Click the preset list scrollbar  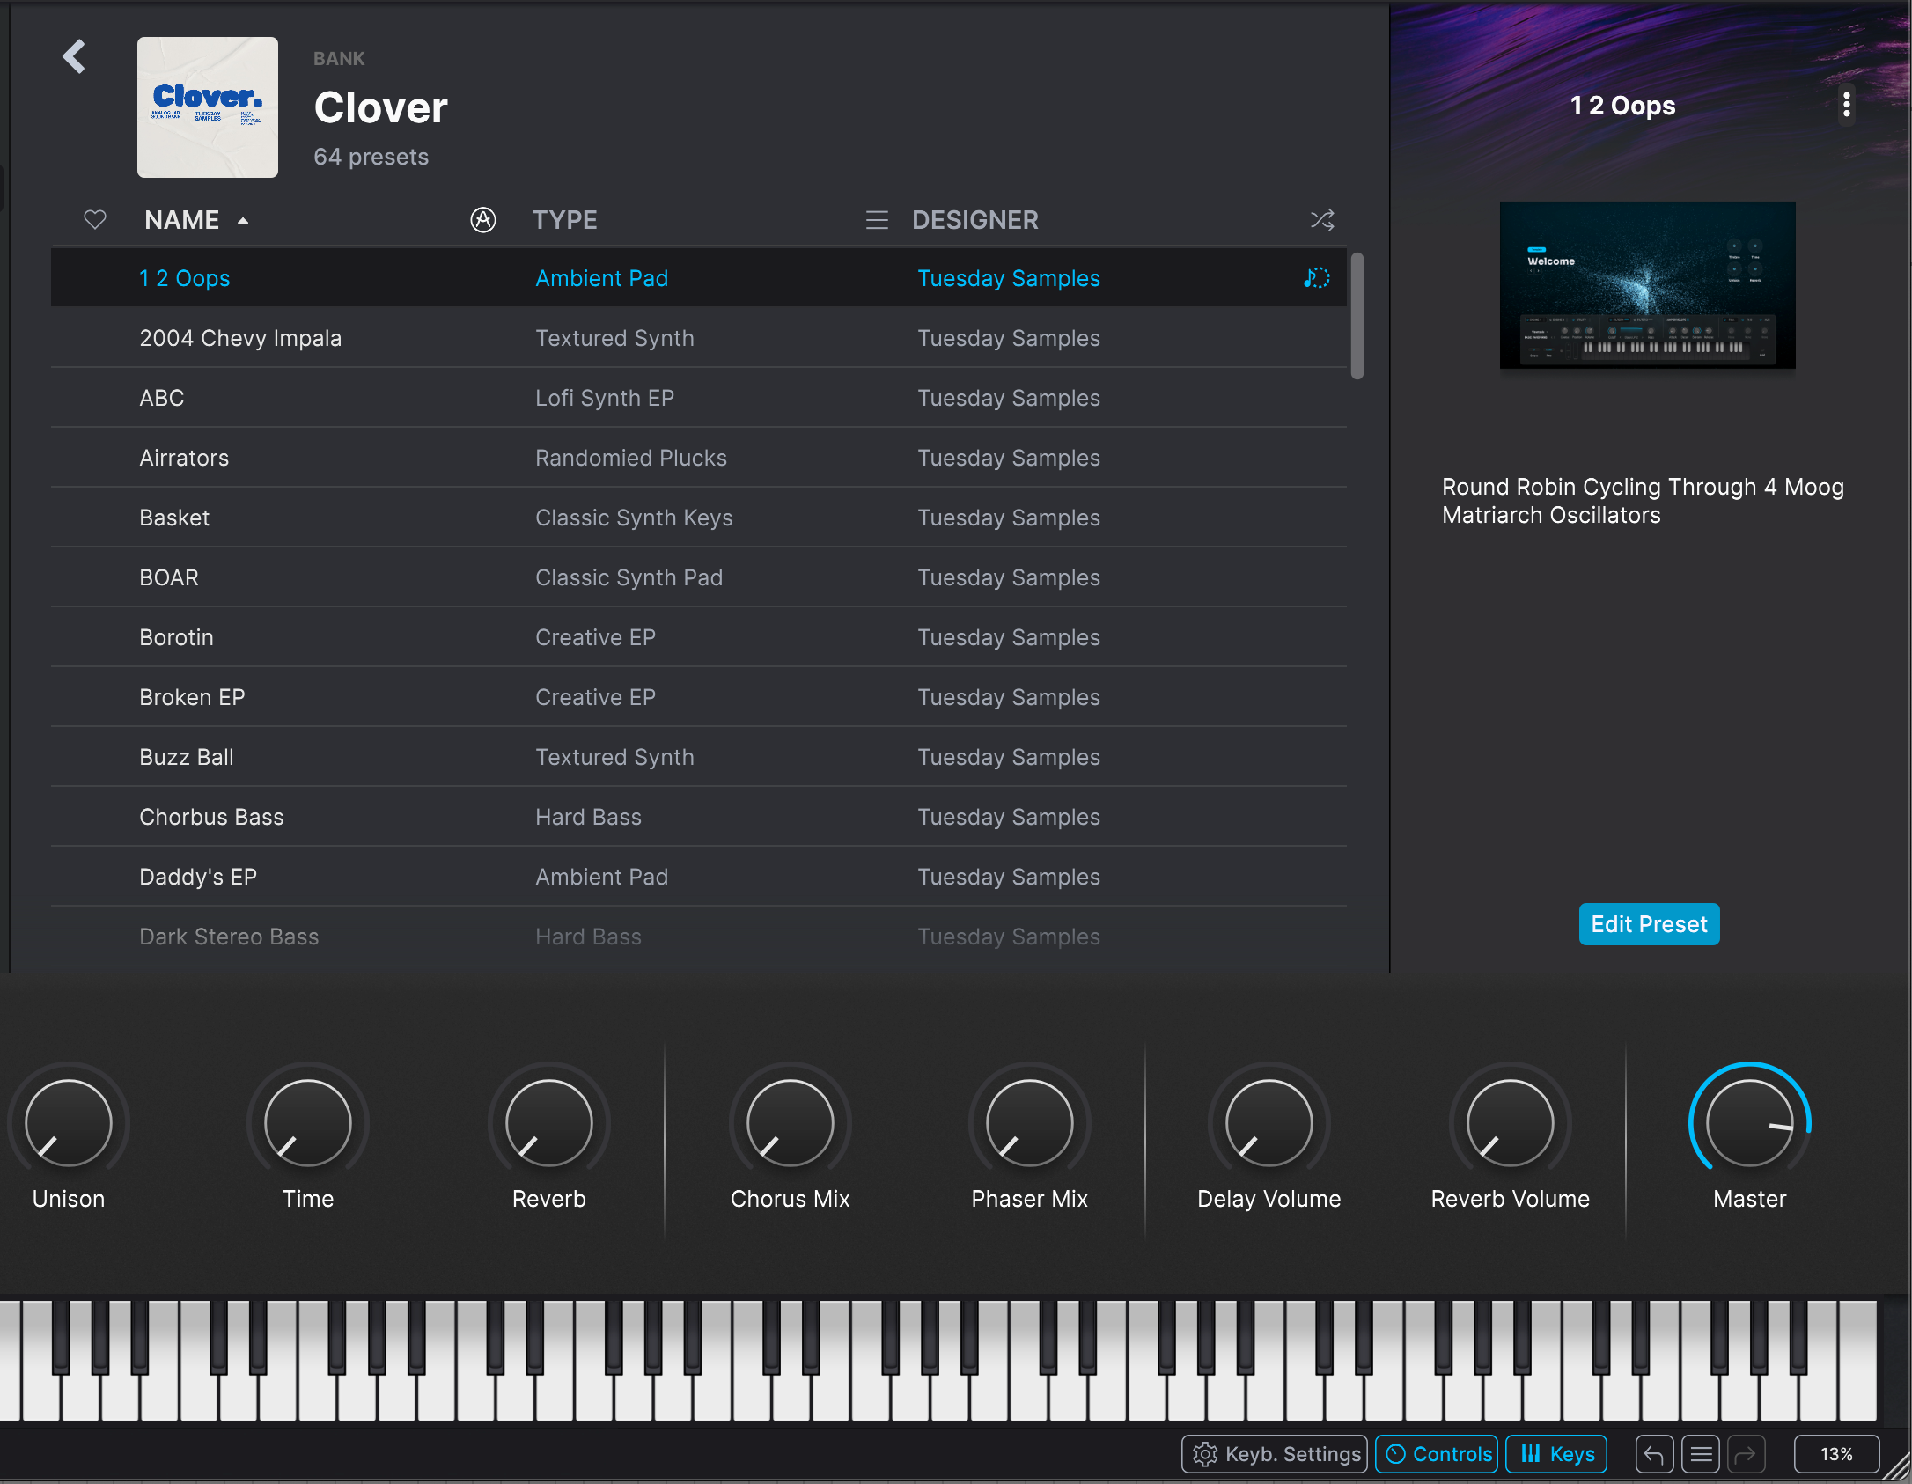tap(1357, 316)
